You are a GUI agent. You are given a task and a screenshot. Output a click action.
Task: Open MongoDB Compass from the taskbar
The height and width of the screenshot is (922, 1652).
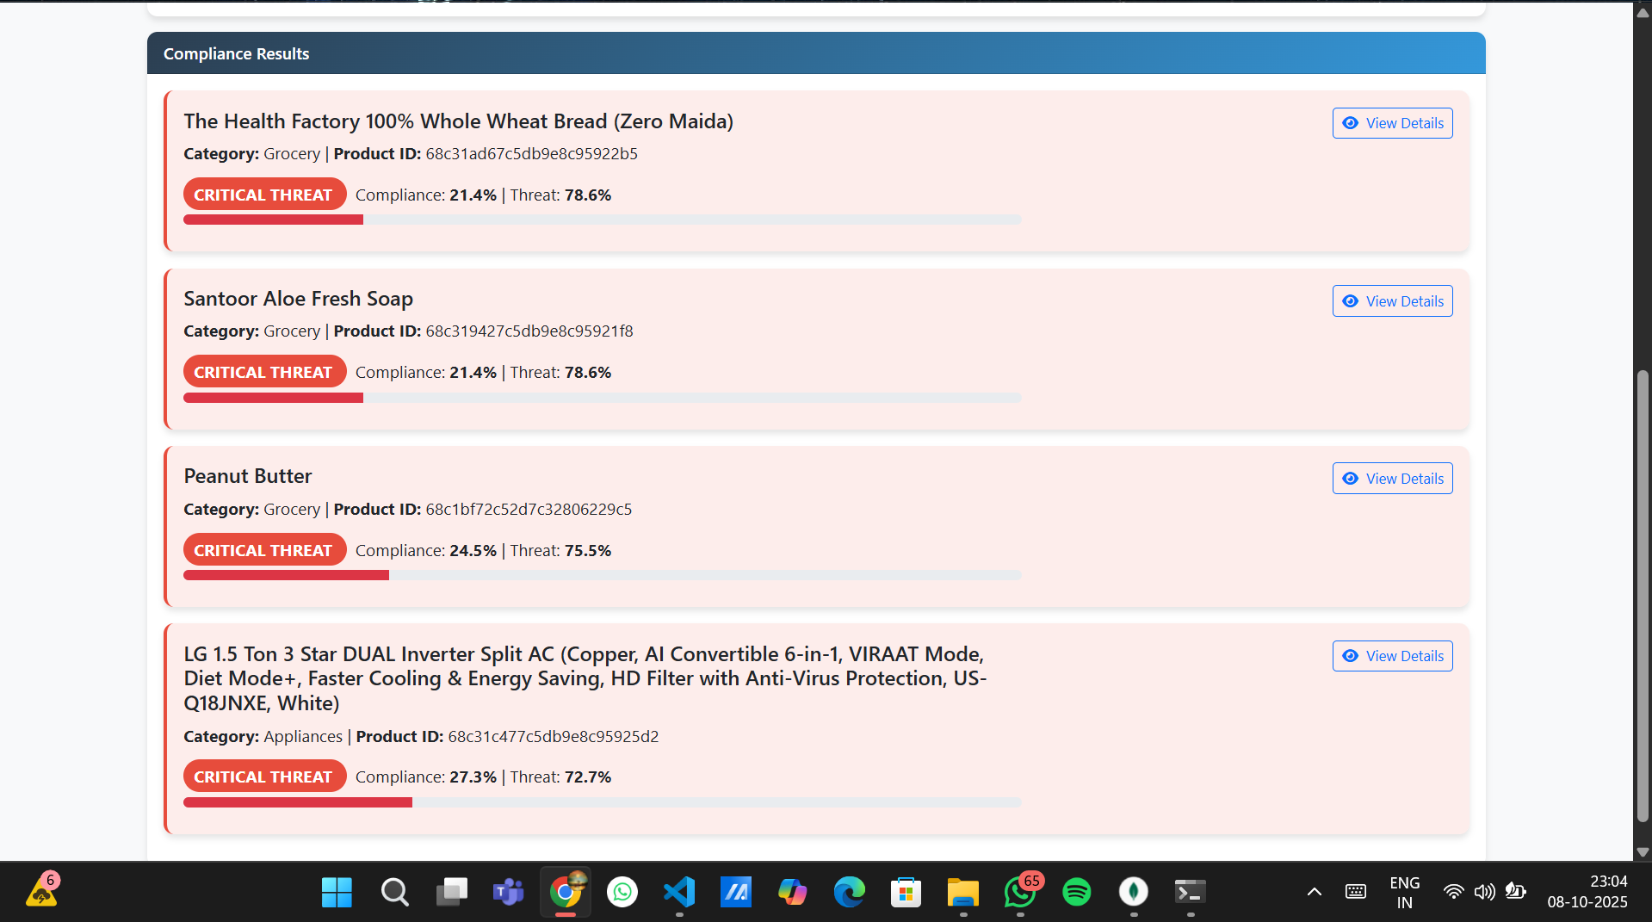(x=1133, y=892)
